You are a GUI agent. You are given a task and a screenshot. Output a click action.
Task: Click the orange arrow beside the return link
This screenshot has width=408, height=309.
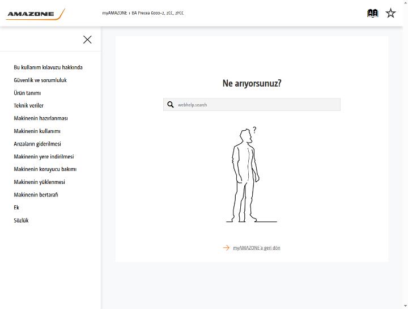(226, 248)
